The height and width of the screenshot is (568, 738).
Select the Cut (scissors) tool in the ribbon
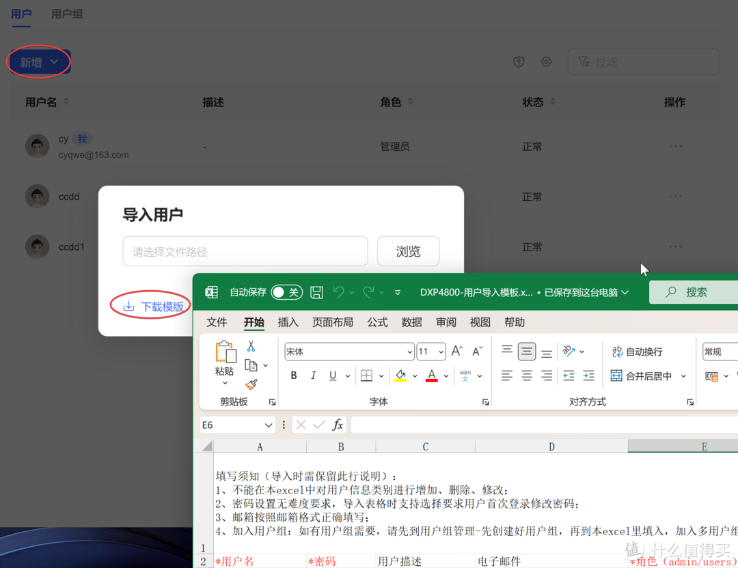click(x=251, y=347)
